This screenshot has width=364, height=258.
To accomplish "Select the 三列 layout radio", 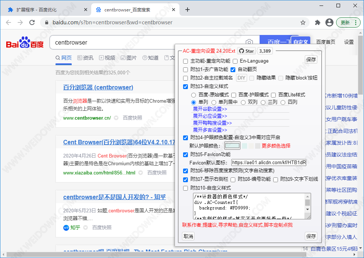I will (263, 102).
